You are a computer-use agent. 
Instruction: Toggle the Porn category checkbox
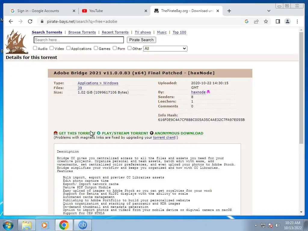coord(115,48)
